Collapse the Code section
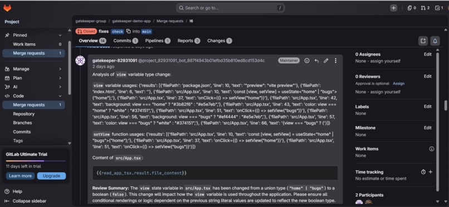The height and width of the screenshot is (207, 449). [34, 96]
